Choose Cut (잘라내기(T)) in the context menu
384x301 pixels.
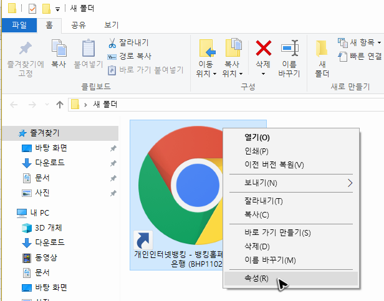(291, 201)
